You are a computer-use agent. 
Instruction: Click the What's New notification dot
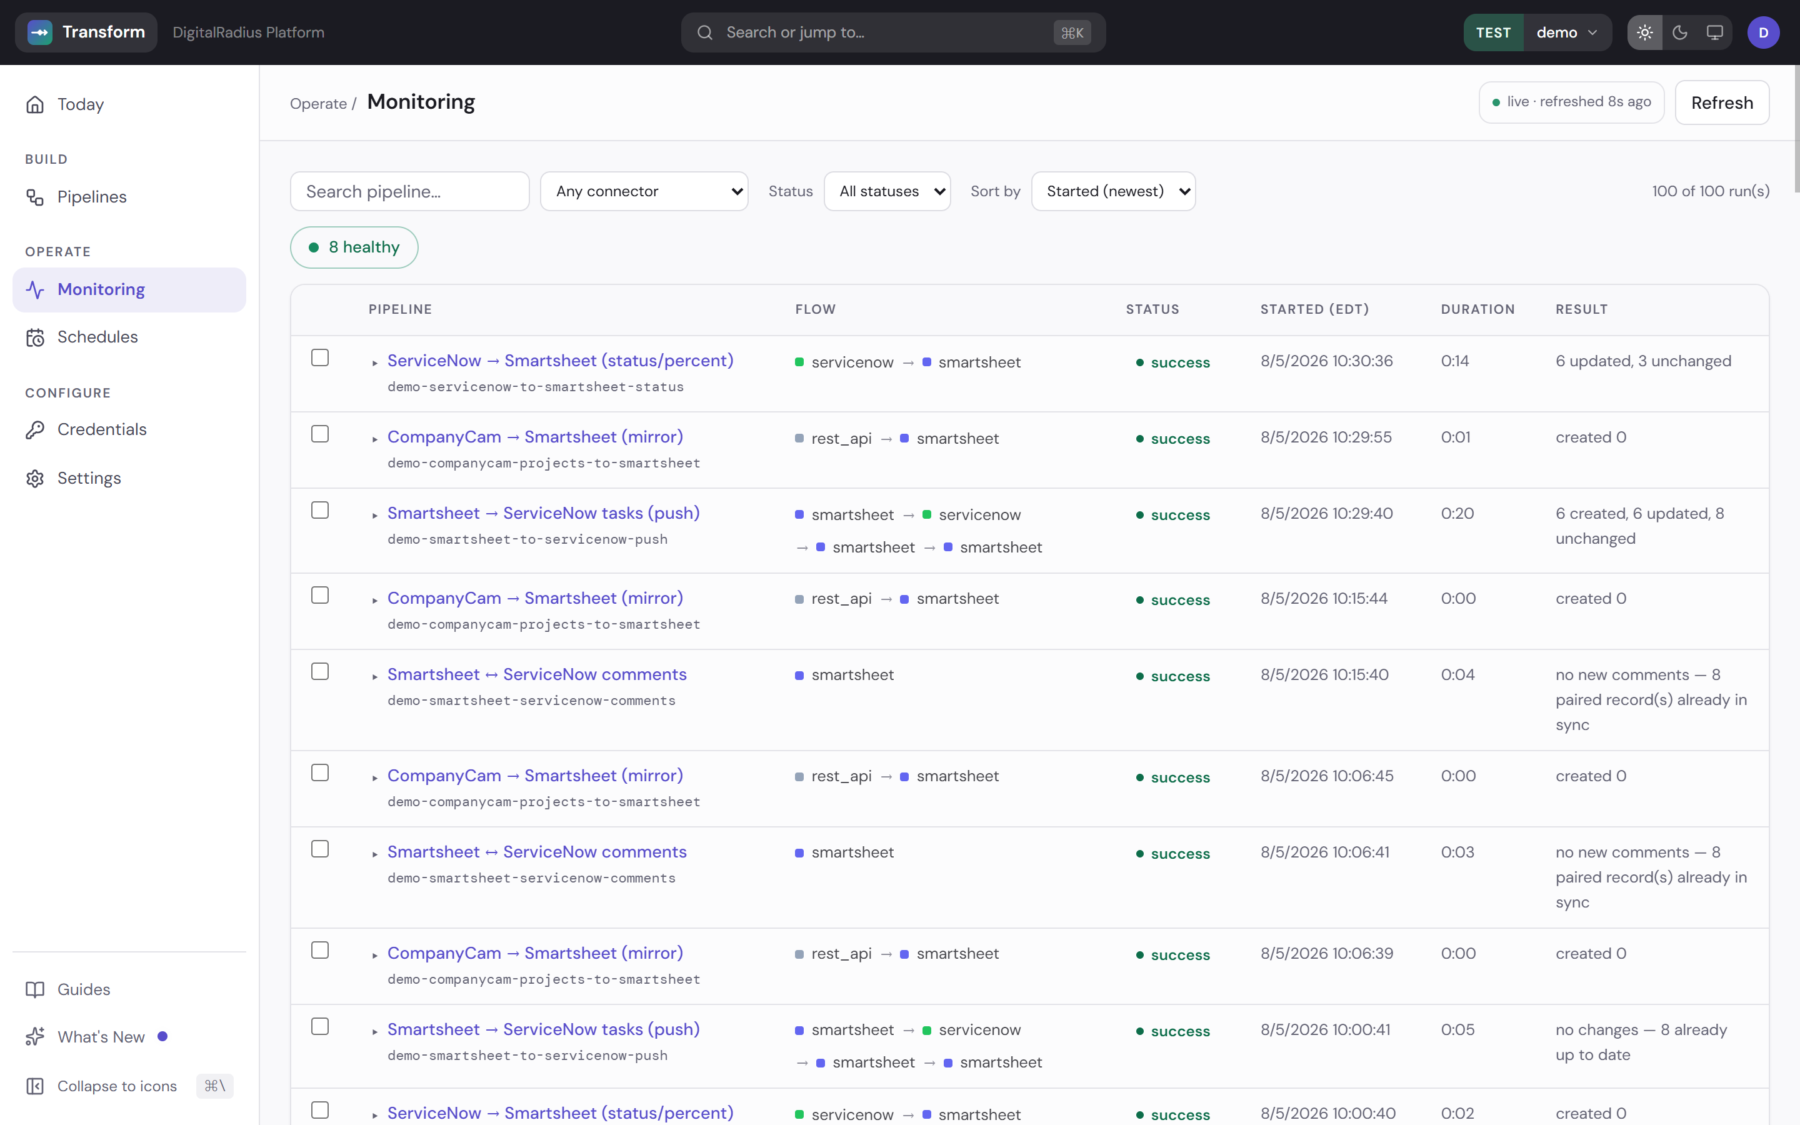[162, 1036]
